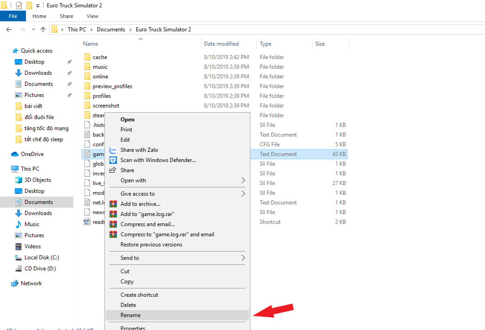Screen dimensions: 485x330
Task: Switch to the View ribbon tab
Action: (92, 16)
